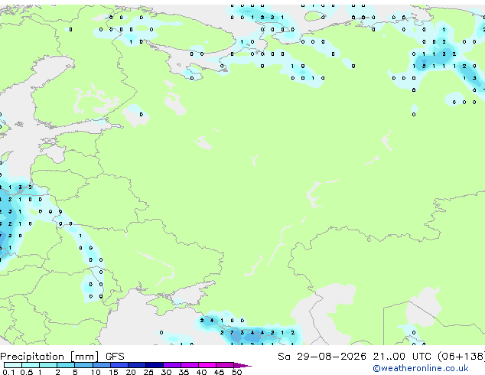The height and width of the screenshot is (375, 485).
Task: Click the '40' legend scale label
Action: 201,372
